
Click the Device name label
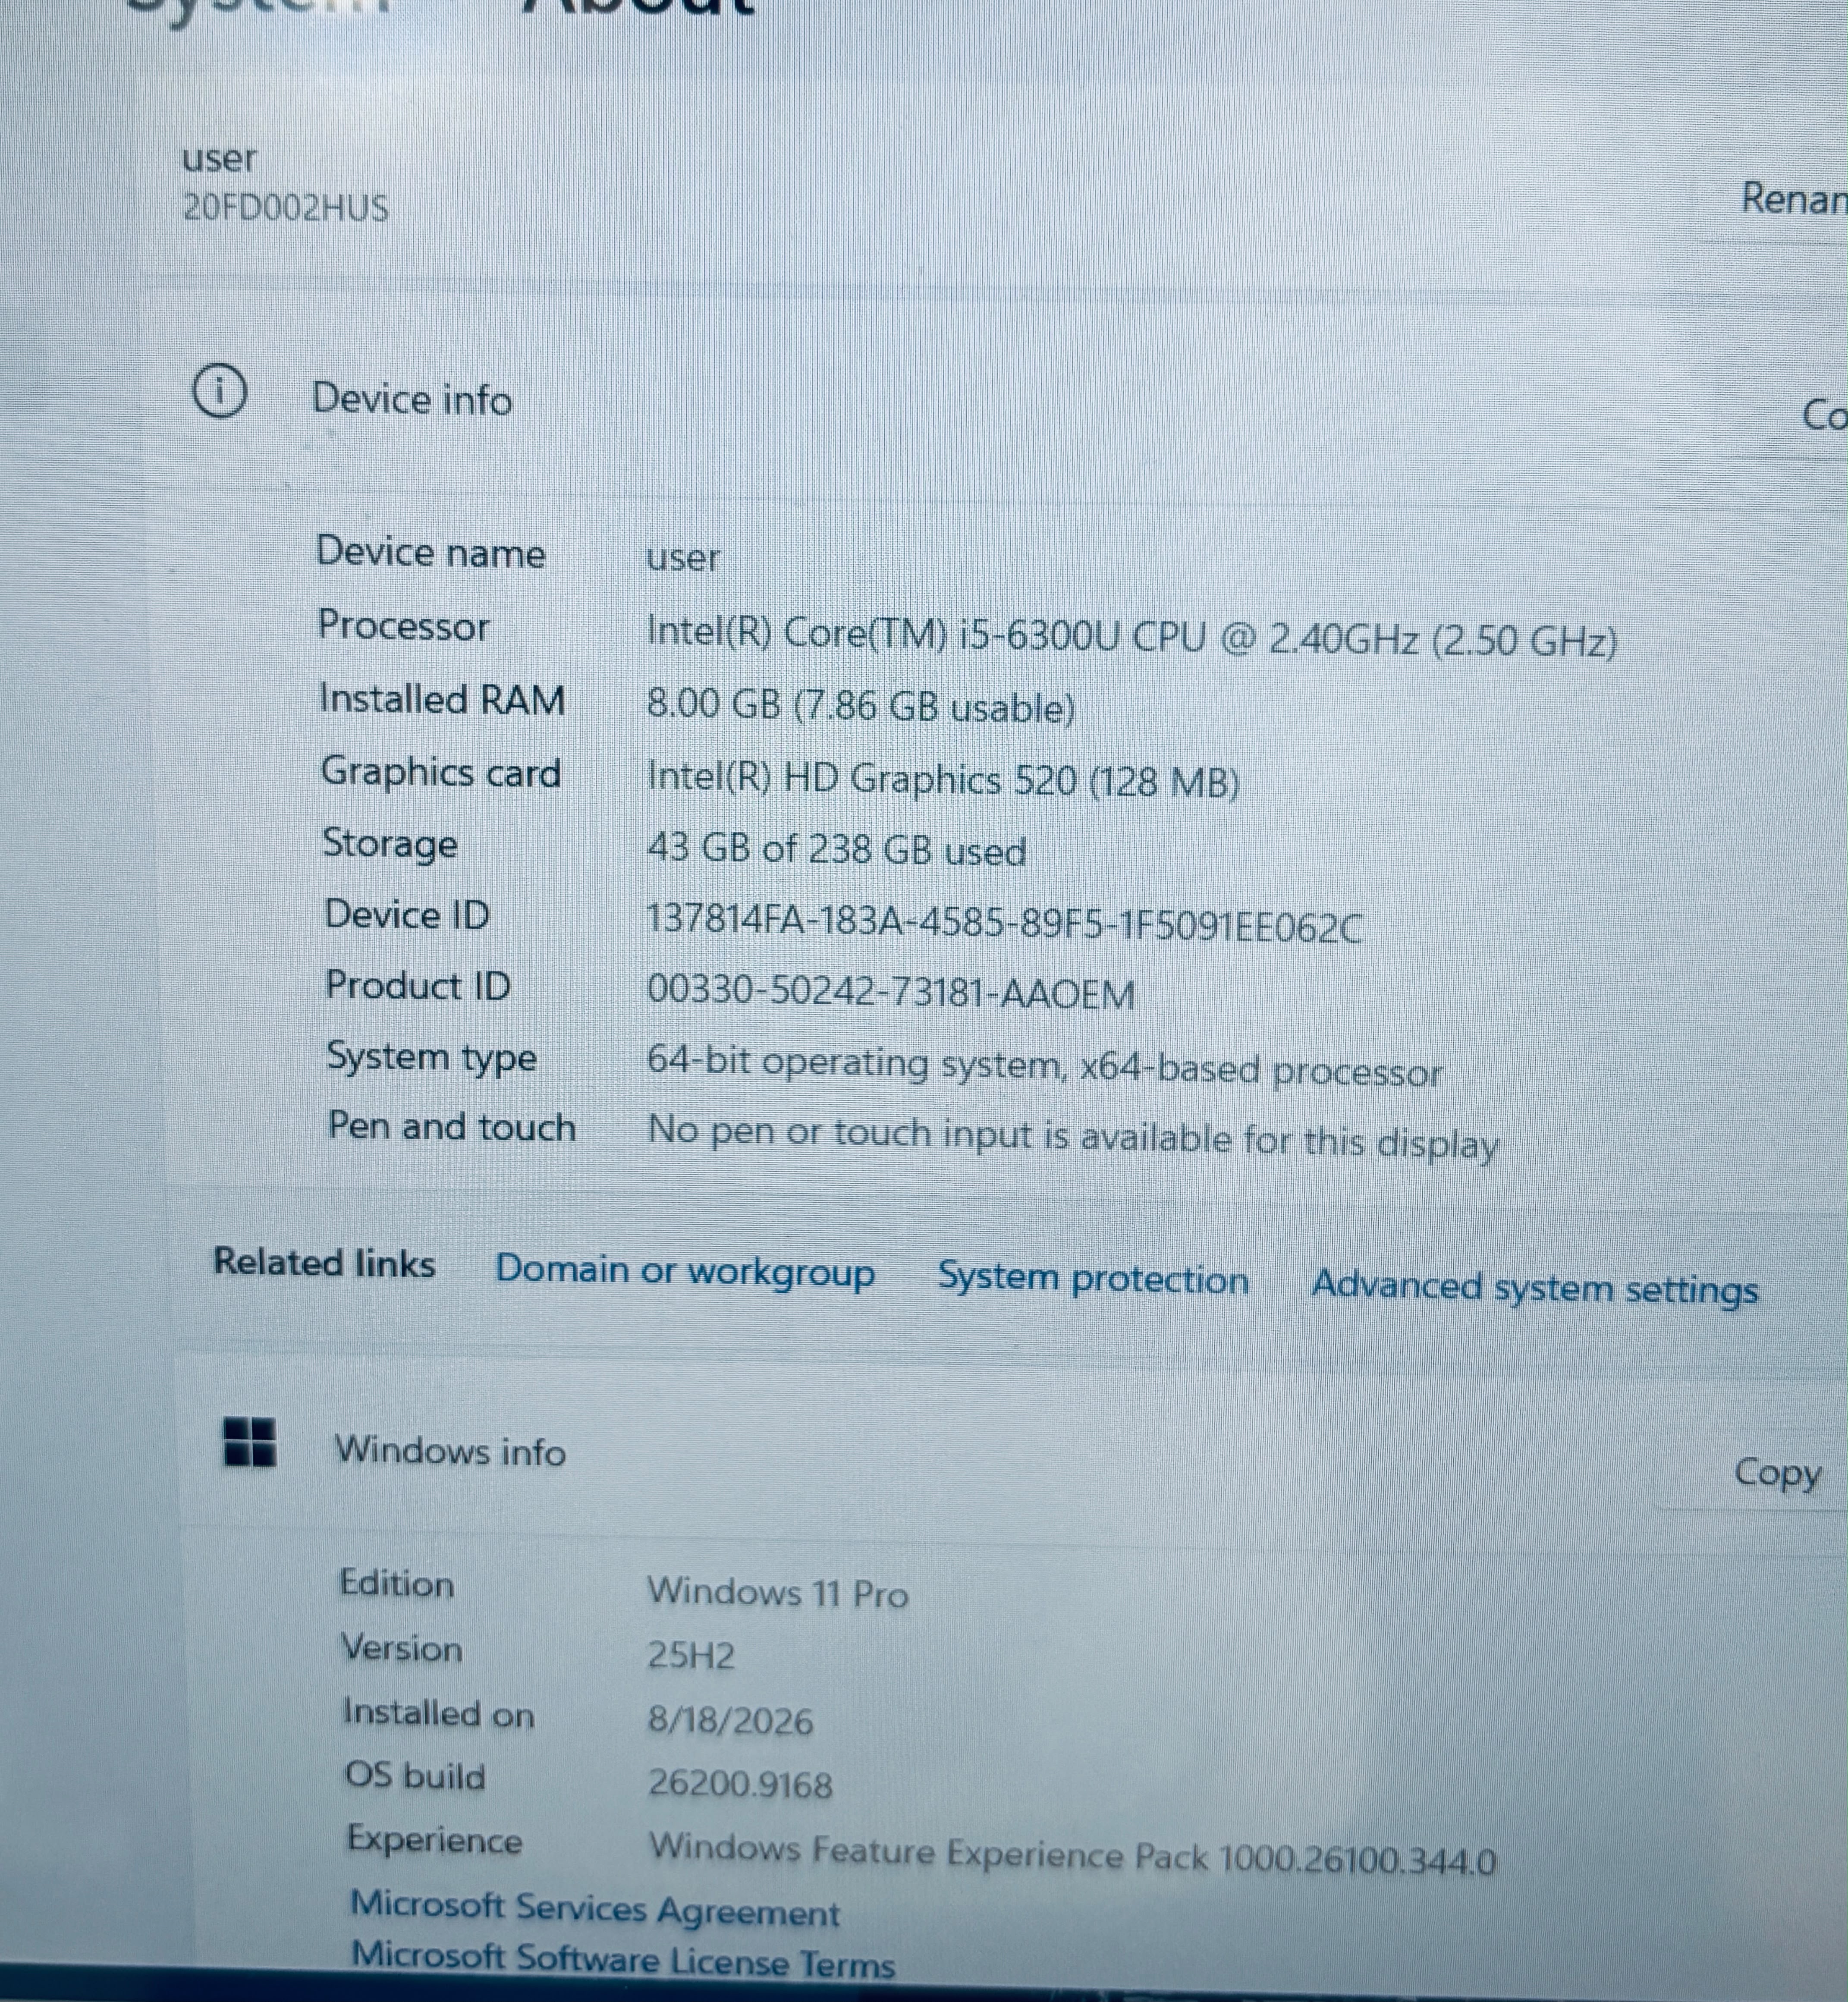point(431,552)
